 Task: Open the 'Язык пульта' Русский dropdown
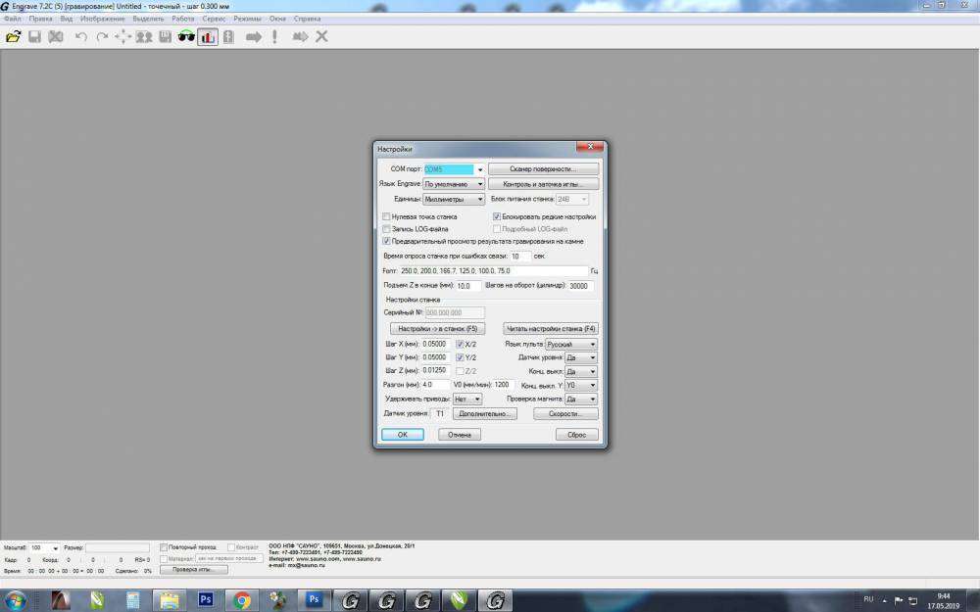[593, 345]
